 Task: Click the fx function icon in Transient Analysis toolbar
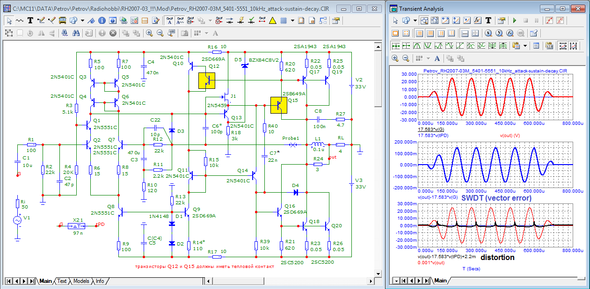click(478, 21)
